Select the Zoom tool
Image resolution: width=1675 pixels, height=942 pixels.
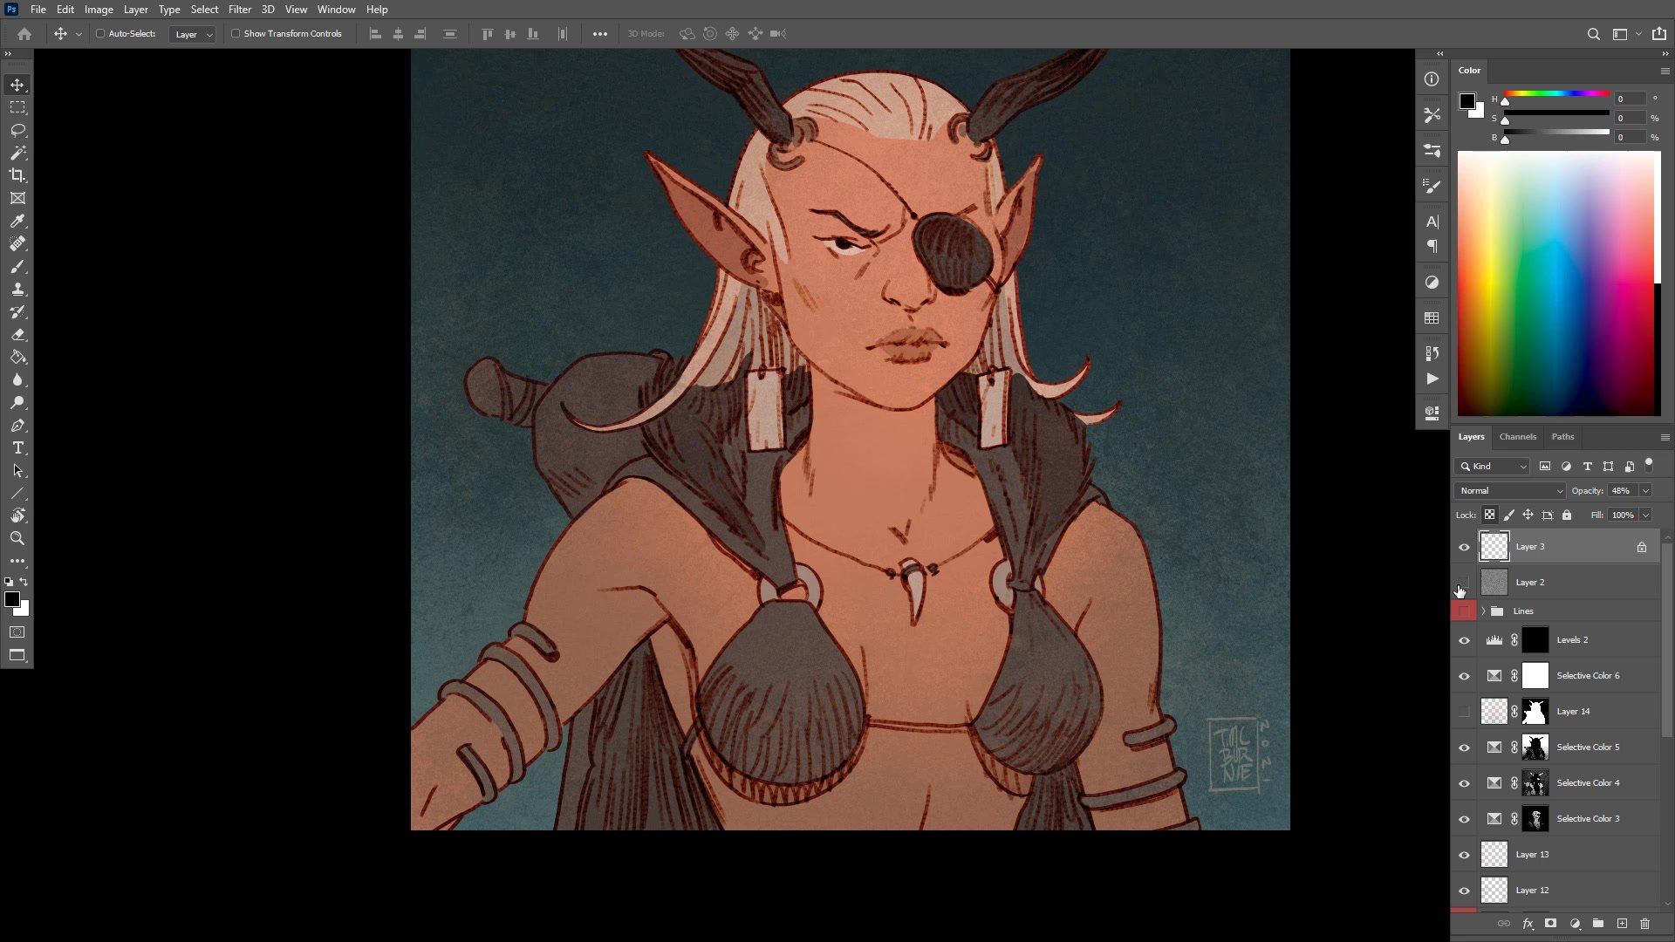click(17, 539)
